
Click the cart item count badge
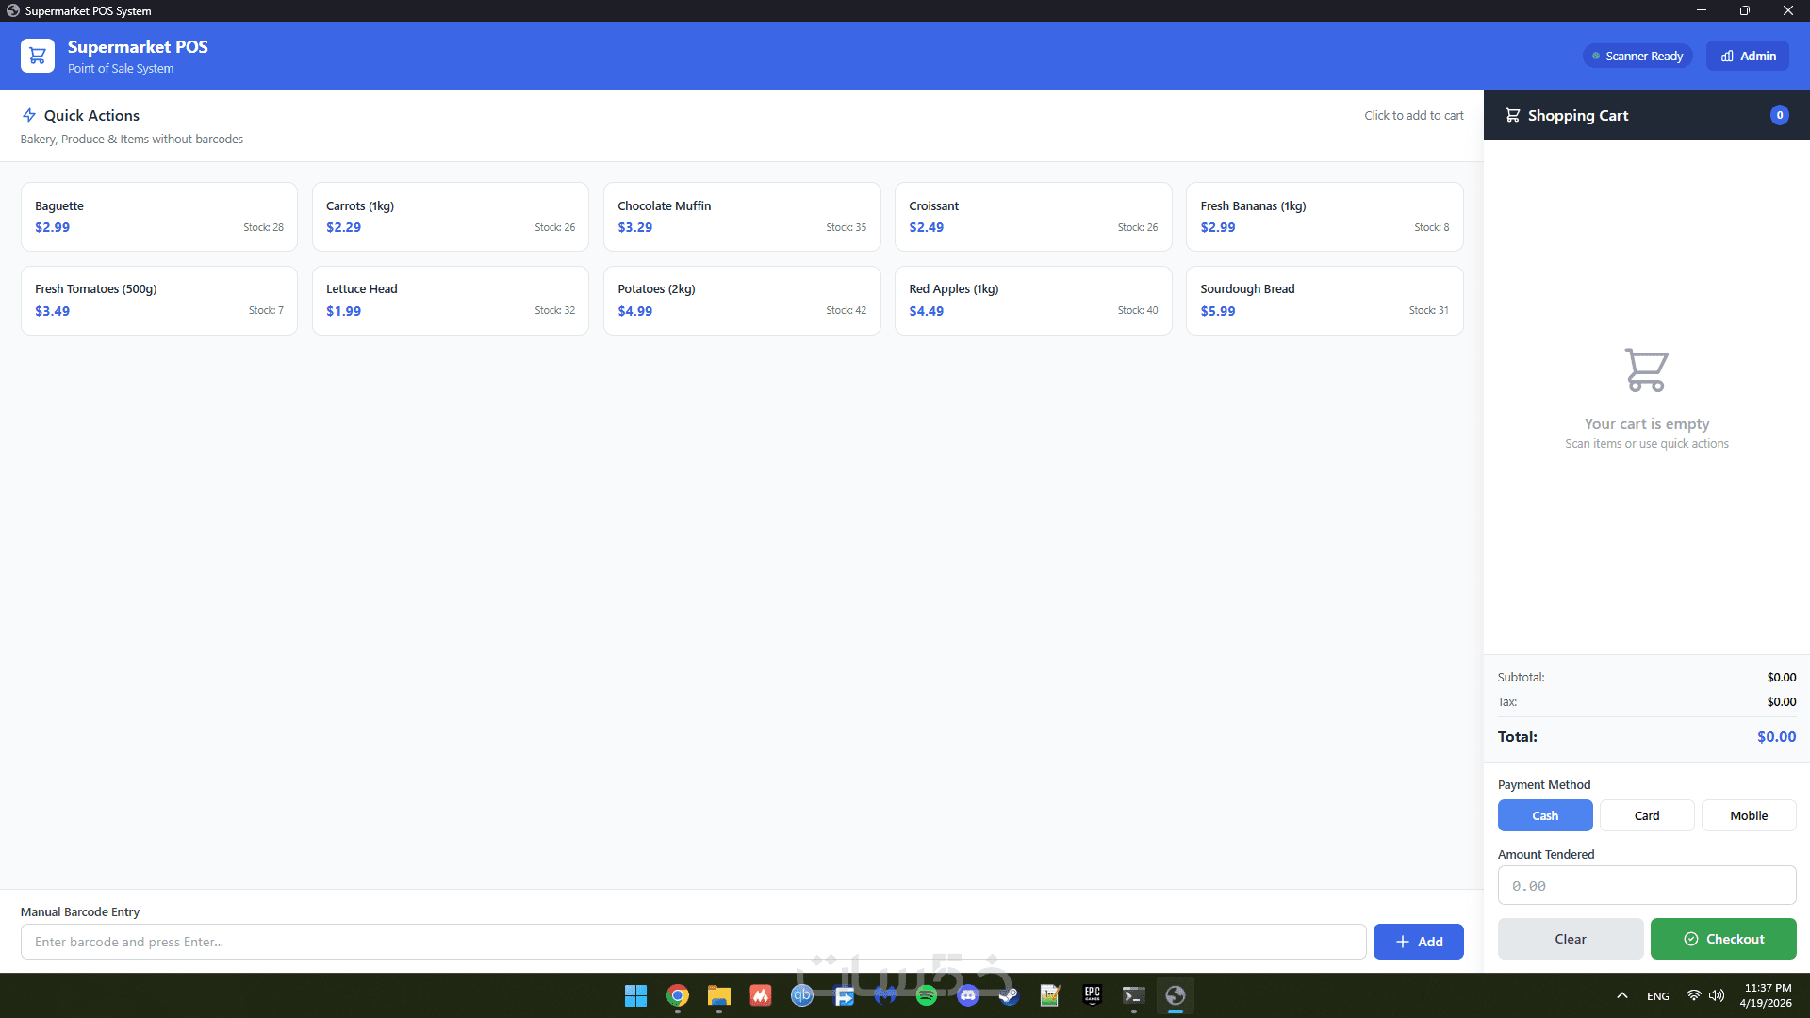pyautogui.click(x=1779, y=115)
